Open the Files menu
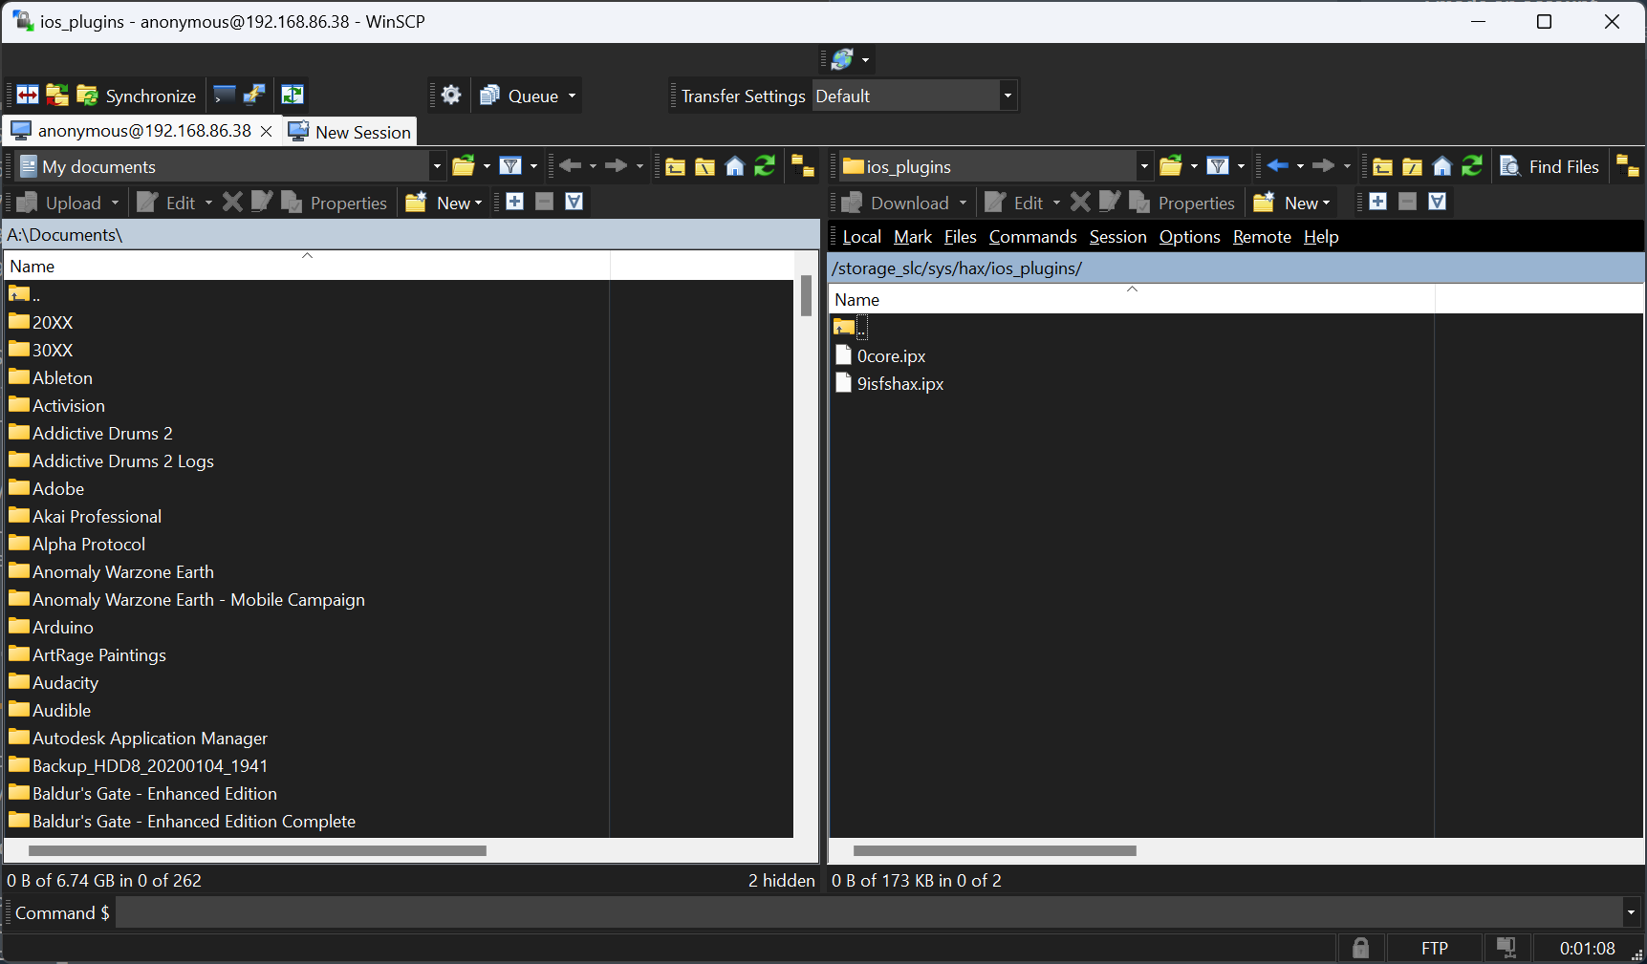The height and width of the screenshot is (964, 1647). [961, 237]
